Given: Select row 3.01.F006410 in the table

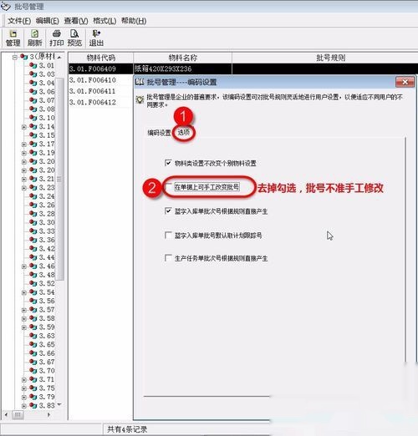Looking at the screenshot, I should click(x=100, y=80).
